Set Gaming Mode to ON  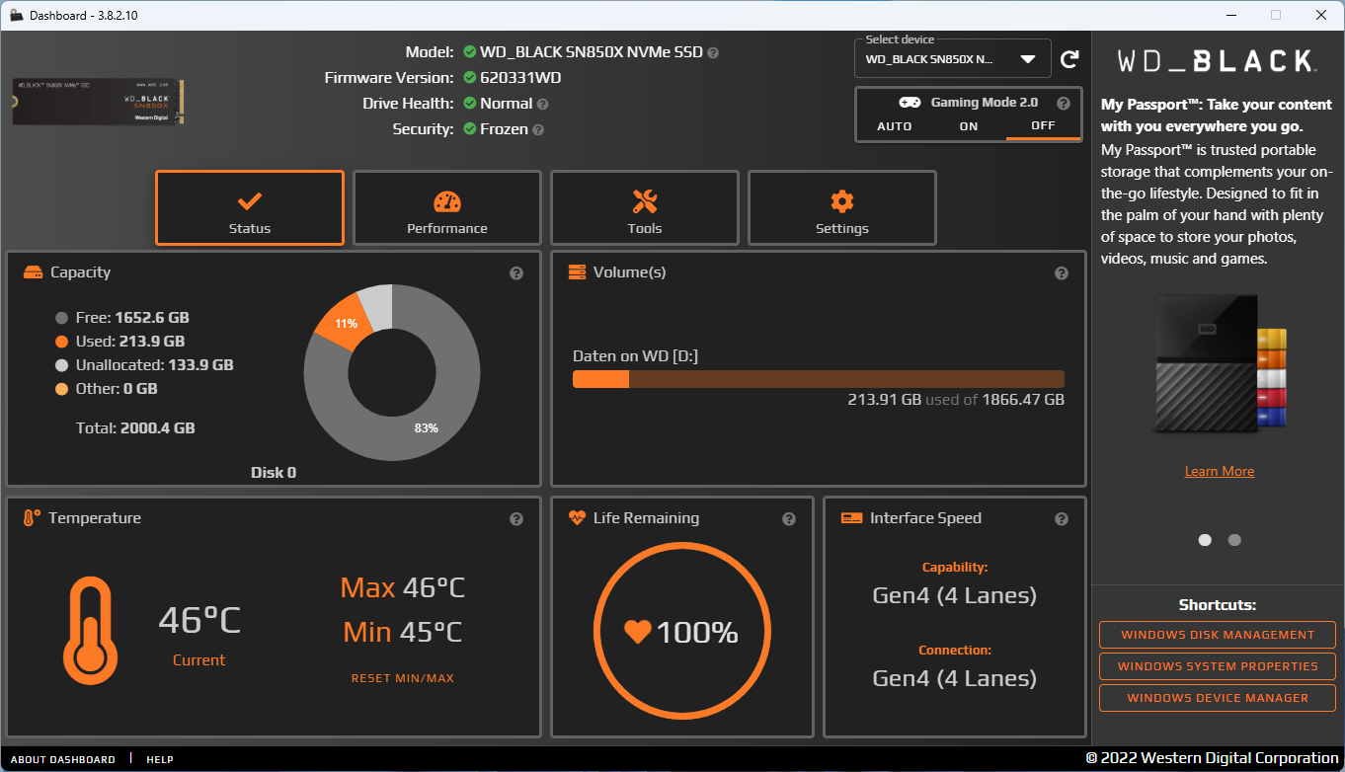(x=969, y=126)
